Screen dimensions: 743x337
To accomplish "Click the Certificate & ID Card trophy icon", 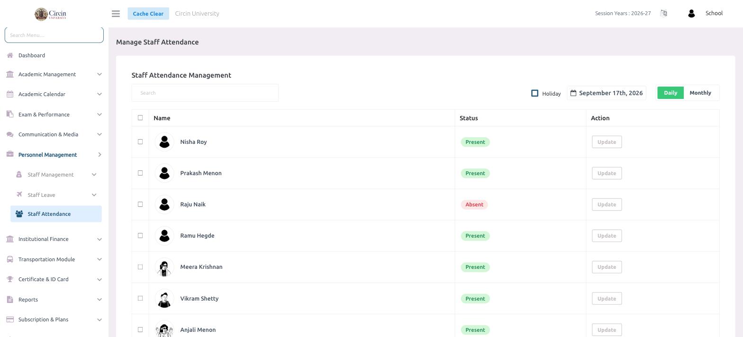I will 10,279.
